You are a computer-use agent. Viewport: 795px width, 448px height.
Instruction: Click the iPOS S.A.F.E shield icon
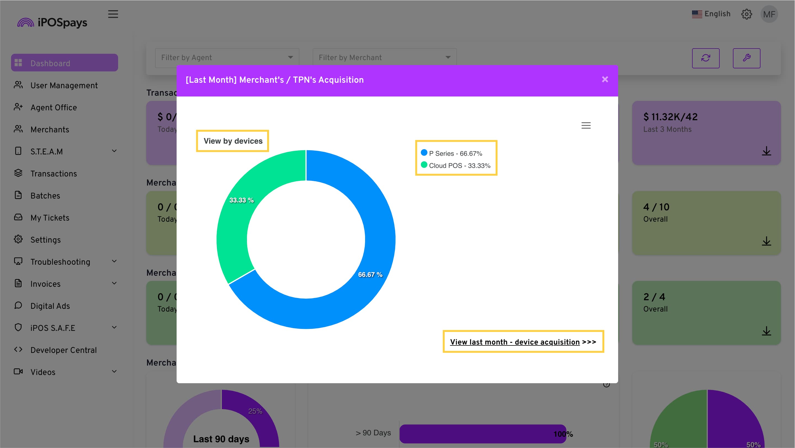[18, 328]
